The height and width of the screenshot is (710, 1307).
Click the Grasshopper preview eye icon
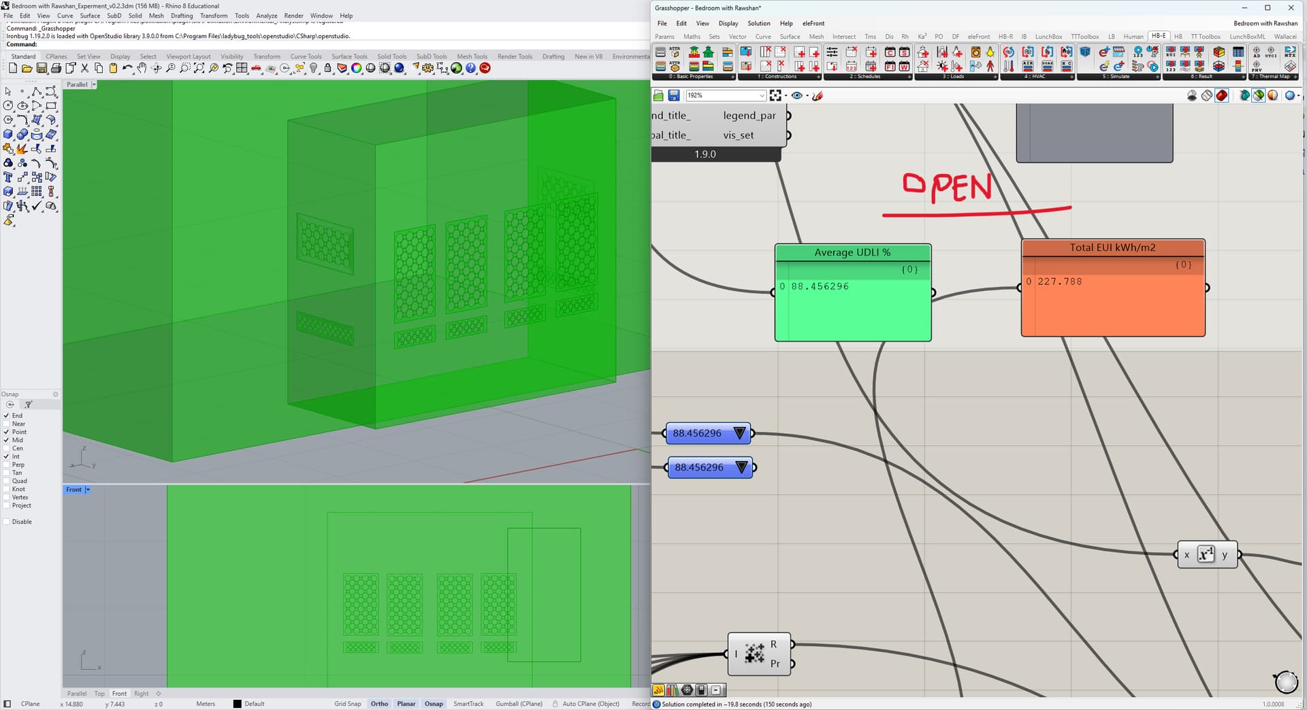(x=796, y=96)
